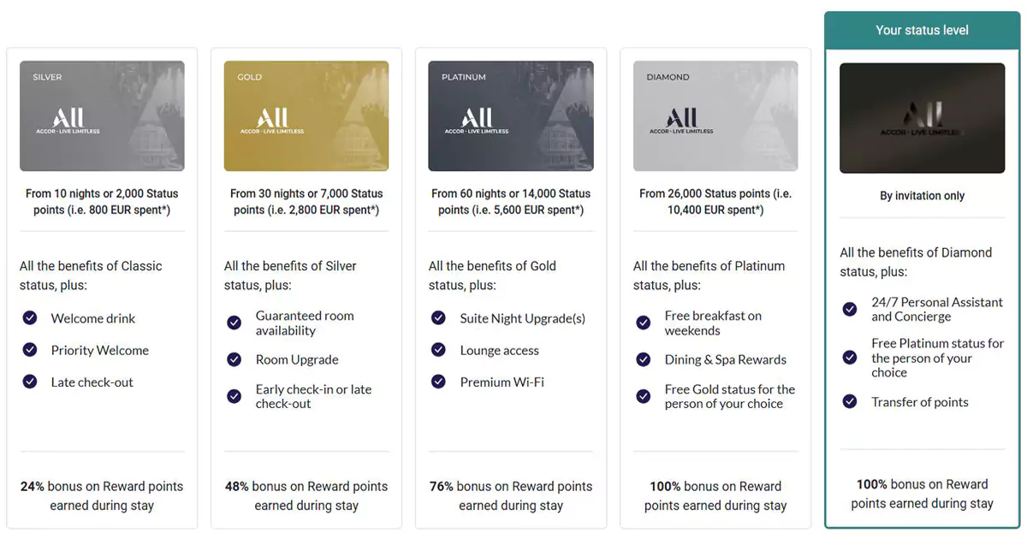Screen dimensions: 1027x539
Task: Select the Platinum membership card image
Action: coord(511,116)
